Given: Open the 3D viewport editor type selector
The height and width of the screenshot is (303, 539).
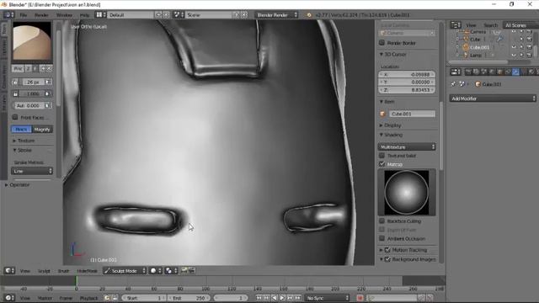Looking at the screenshot, I should point(9,271).
